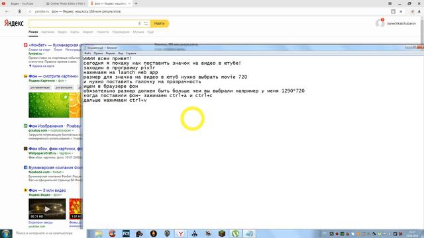Click Windows Start orb button
Viewport: 424px width, 238px height.
(x=6, y=233)
